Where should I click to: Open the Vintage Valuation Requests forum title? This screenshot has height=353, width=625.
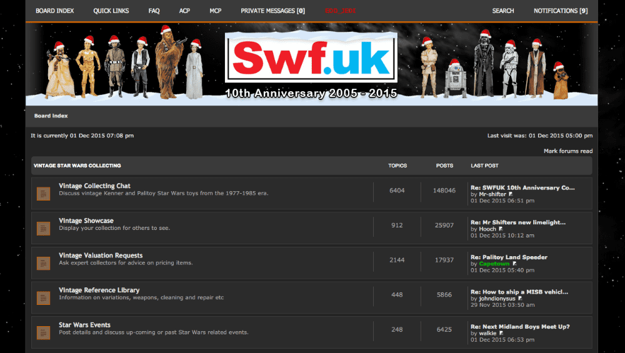click(x=101, y=256)
